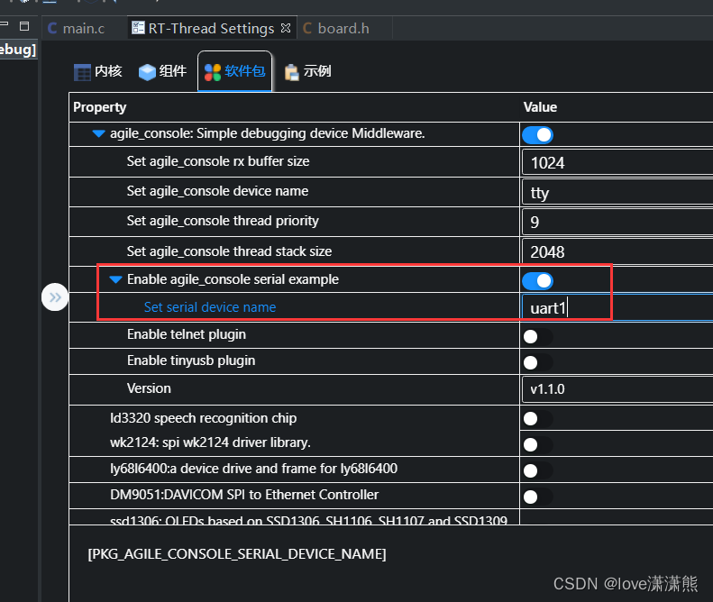The width and height of the screenshot is (713, 602).
Task: Click the Version field v1.1.0
Action: [617, 388]
